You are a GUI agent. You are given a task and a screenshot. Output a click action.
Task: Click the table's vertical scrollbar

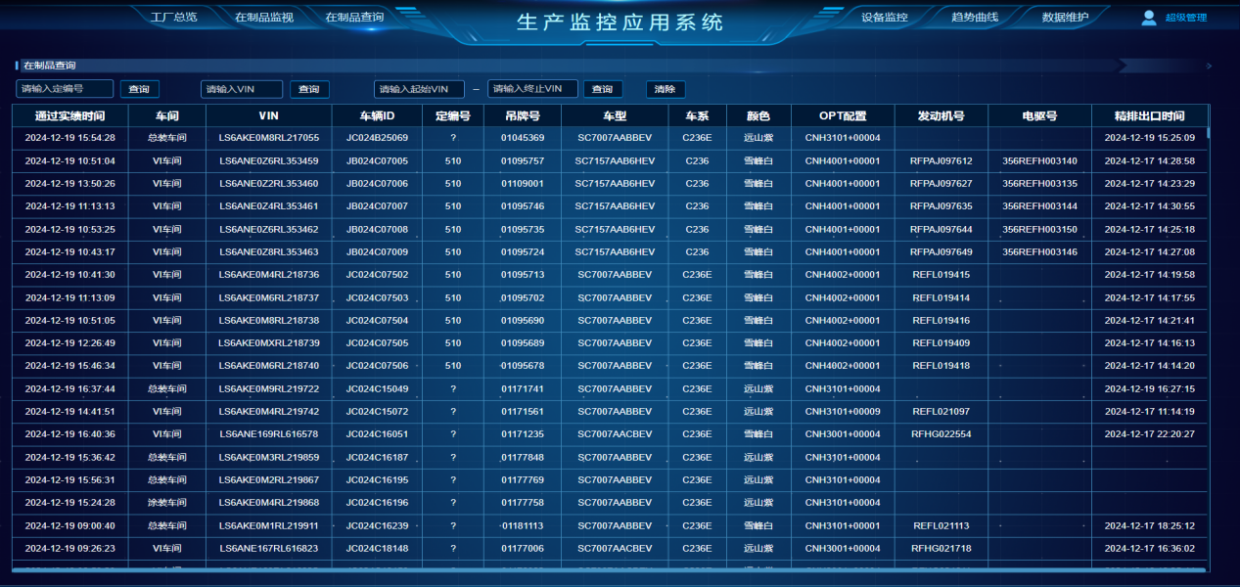click(1210, 132)
